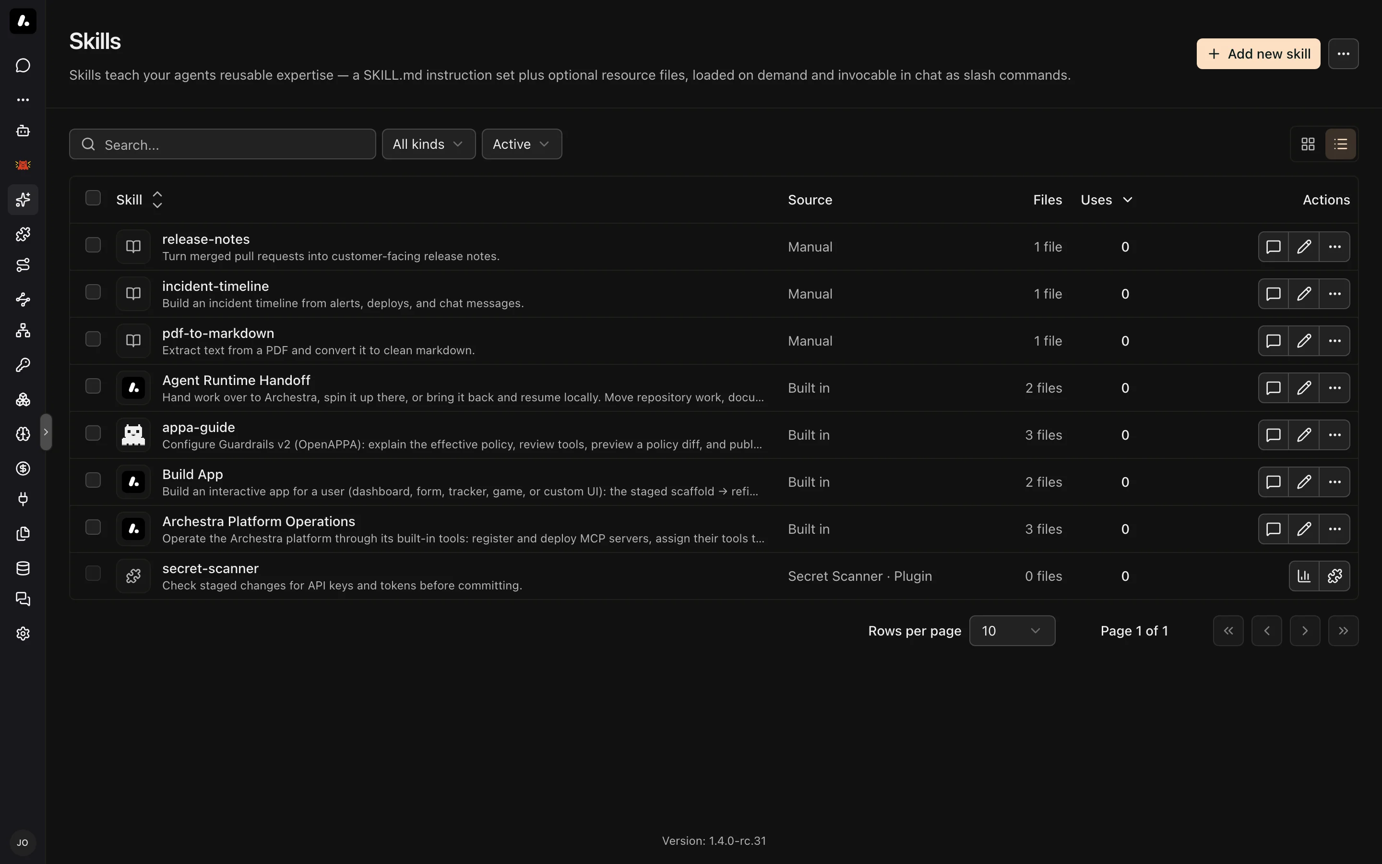This screenshot has width=1382, height=864.
Task: Select the Archestra Platform Operations checkbox
Action: (x=93, y=528)
